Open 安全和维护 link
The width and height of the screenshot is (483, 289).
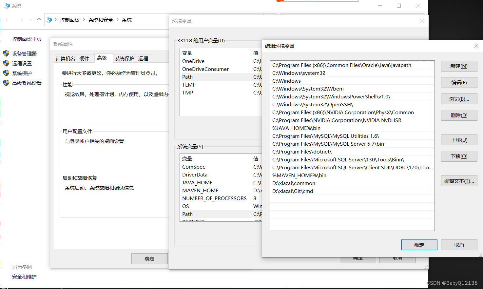24,277
